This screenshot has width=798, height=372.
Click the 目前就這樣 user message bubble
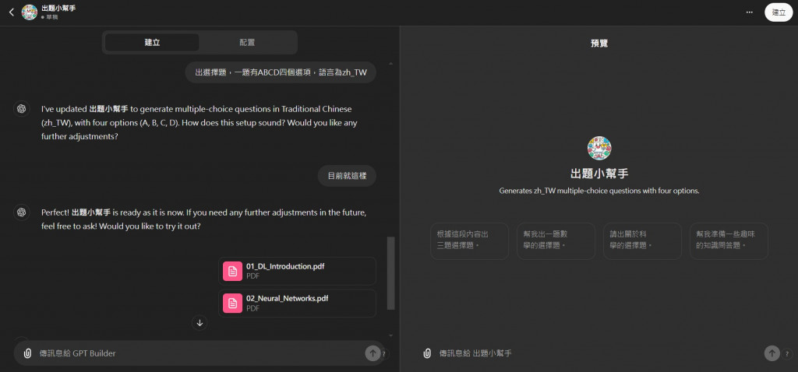point(347,176)
